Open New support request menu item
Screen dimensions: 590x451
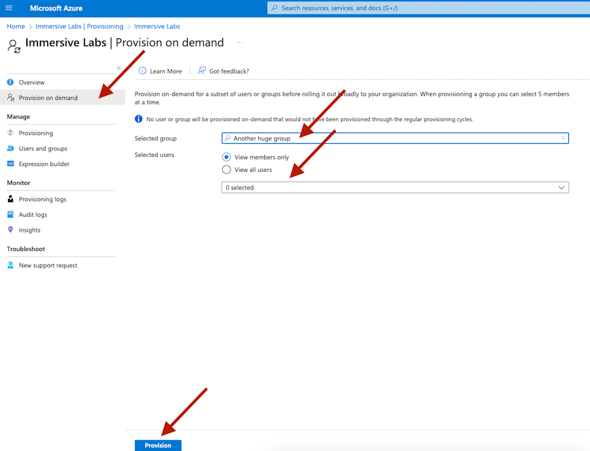[48, 266]
